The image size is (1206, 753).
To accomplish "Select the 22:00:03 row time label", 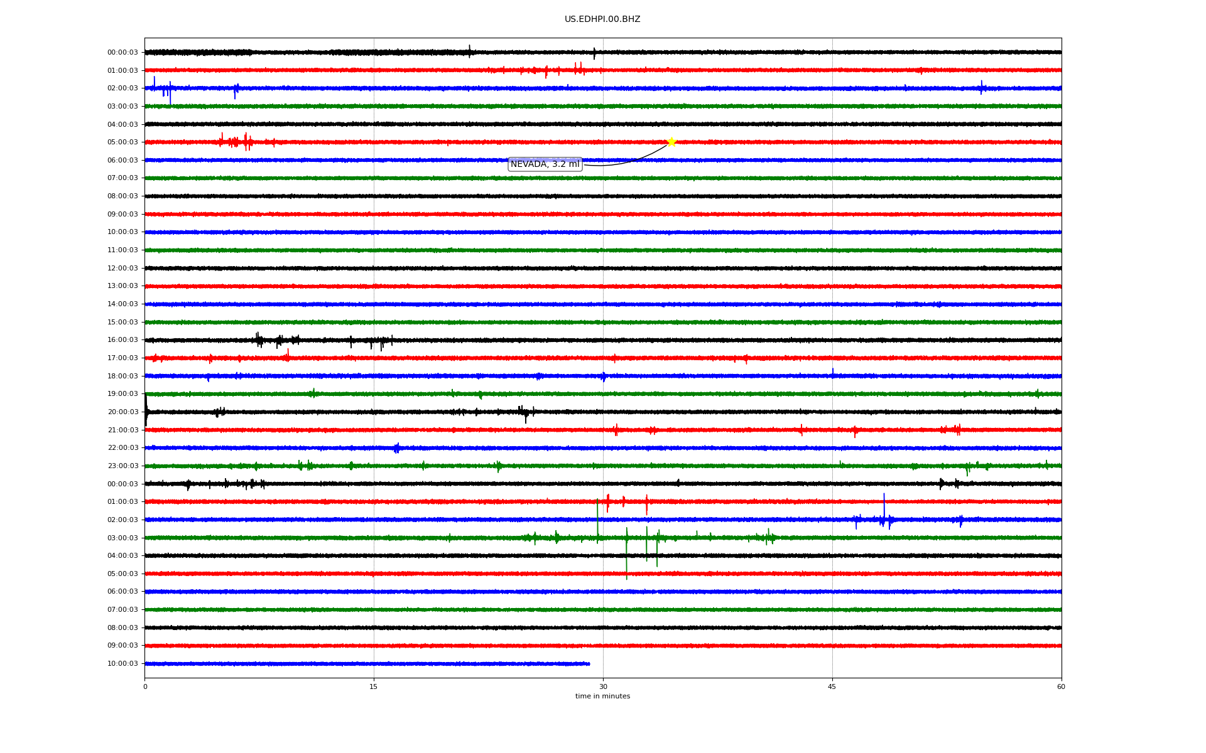I will tap(122, 448).
